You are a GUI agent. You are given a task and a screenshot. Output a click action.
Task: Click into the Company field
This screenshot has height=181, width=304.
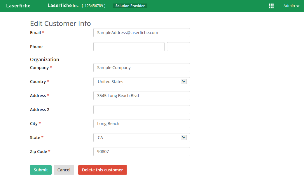point(142,67)
